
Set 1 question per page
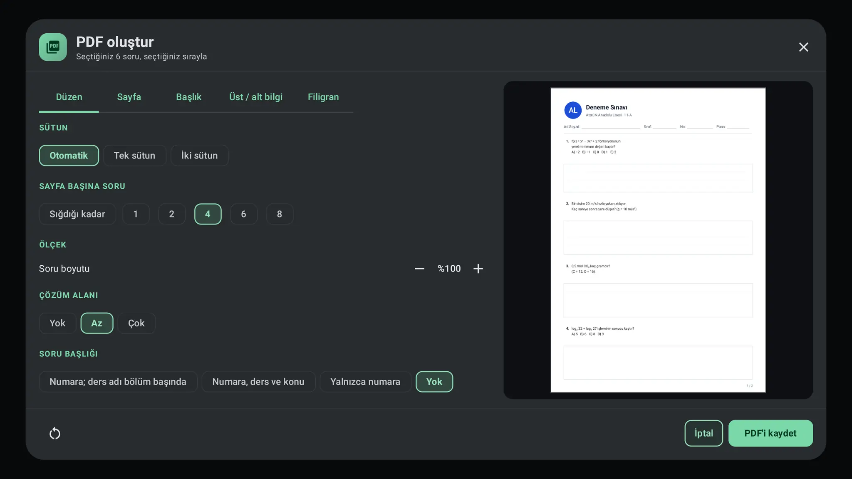[136, 214]
